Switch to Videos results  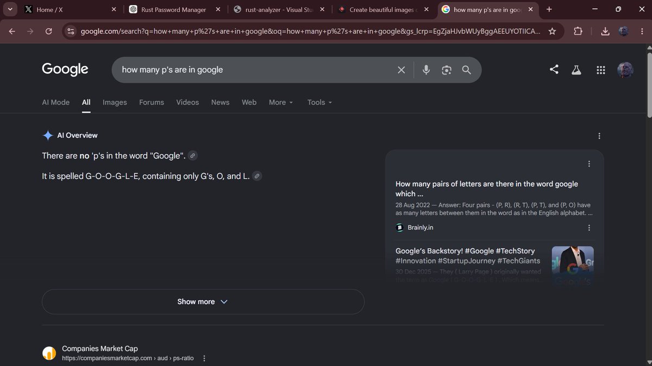coord(187,102)
